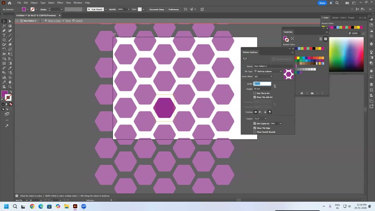
Task: Open the Tile Type dropdown
Action: click(x=268, y=71)
